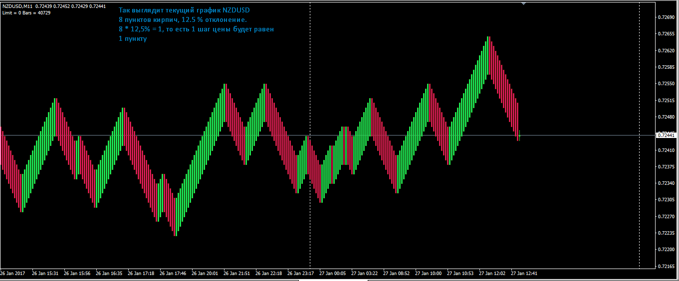Click the '26 Jan 15:56' time label

(77, 273)
